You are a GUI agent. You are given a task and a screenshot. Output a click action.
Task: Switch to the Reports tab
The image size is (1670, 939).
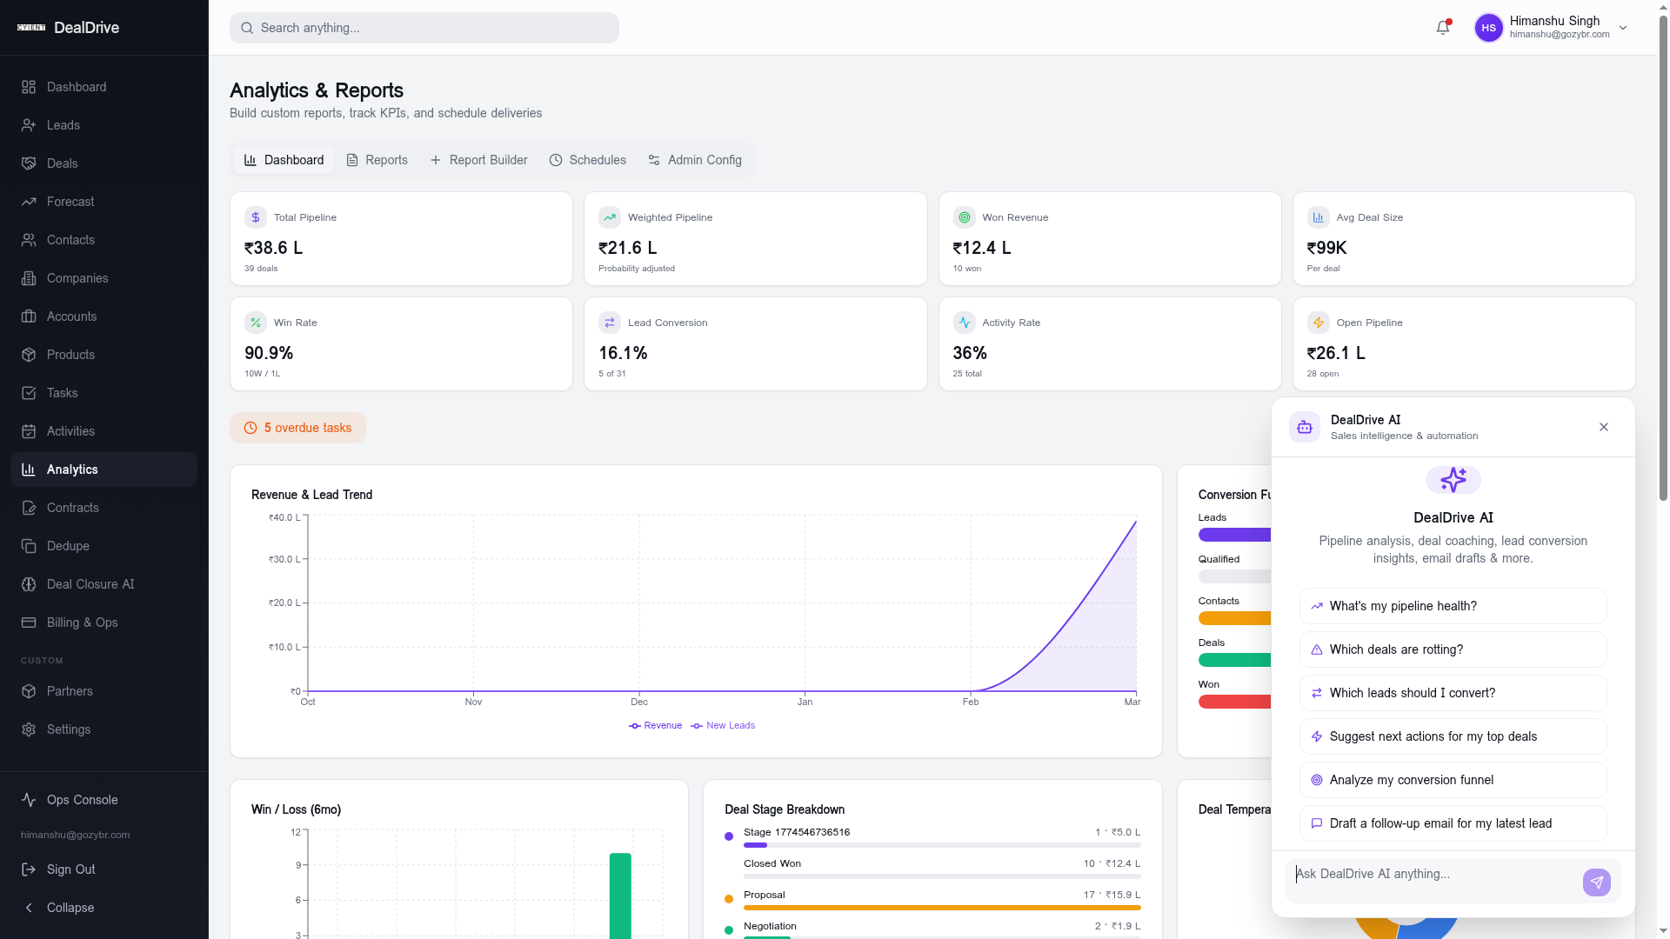[377, 160]
